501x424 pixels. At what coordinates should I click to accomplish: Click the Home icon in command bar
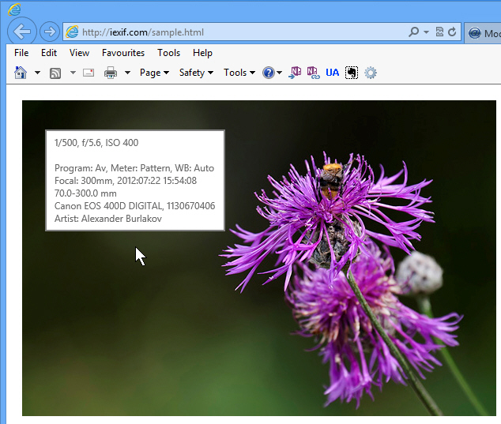21,73
